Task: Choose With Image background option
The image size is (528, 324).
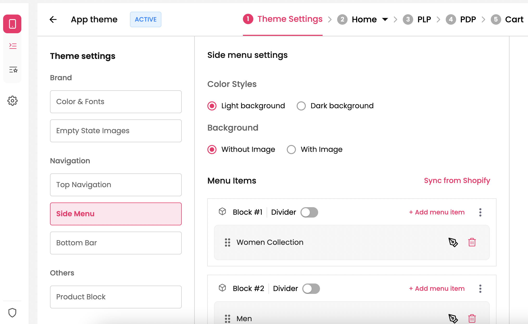Action: (x=291, y=150)
